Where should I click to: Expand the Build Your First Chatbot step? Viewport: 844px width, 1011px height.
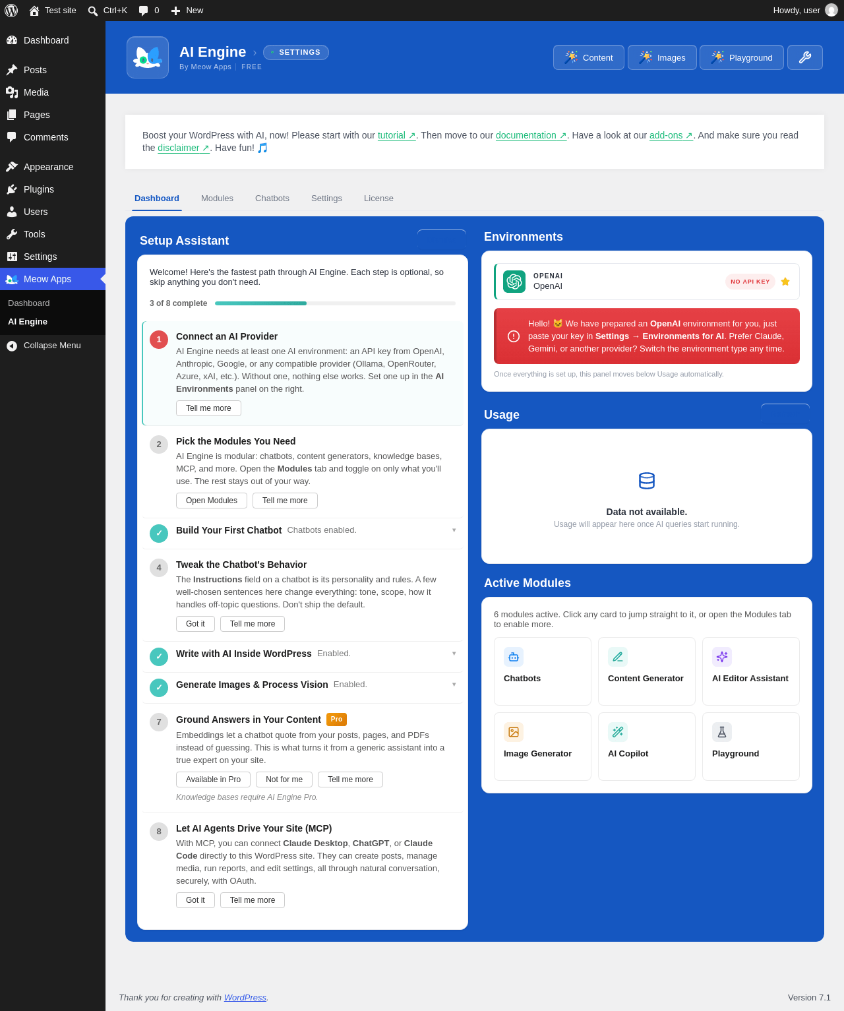(454, 530)
